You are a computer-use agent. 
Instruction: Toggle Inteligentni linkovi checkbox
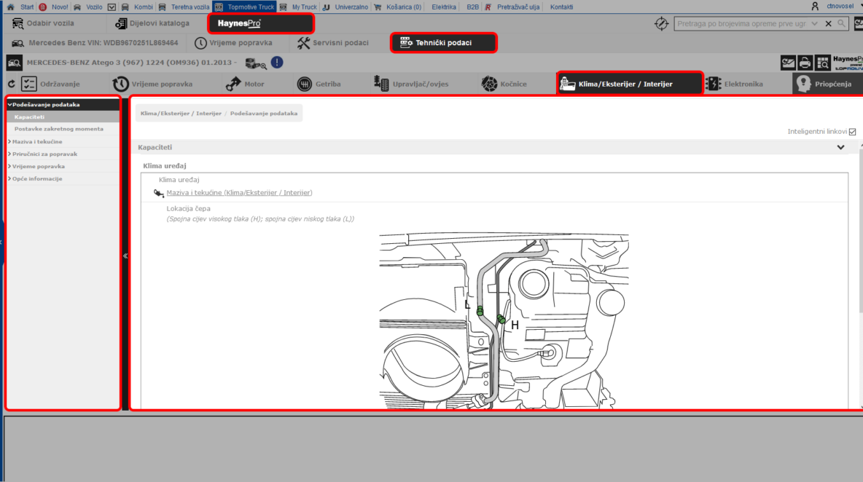(853, 132)
